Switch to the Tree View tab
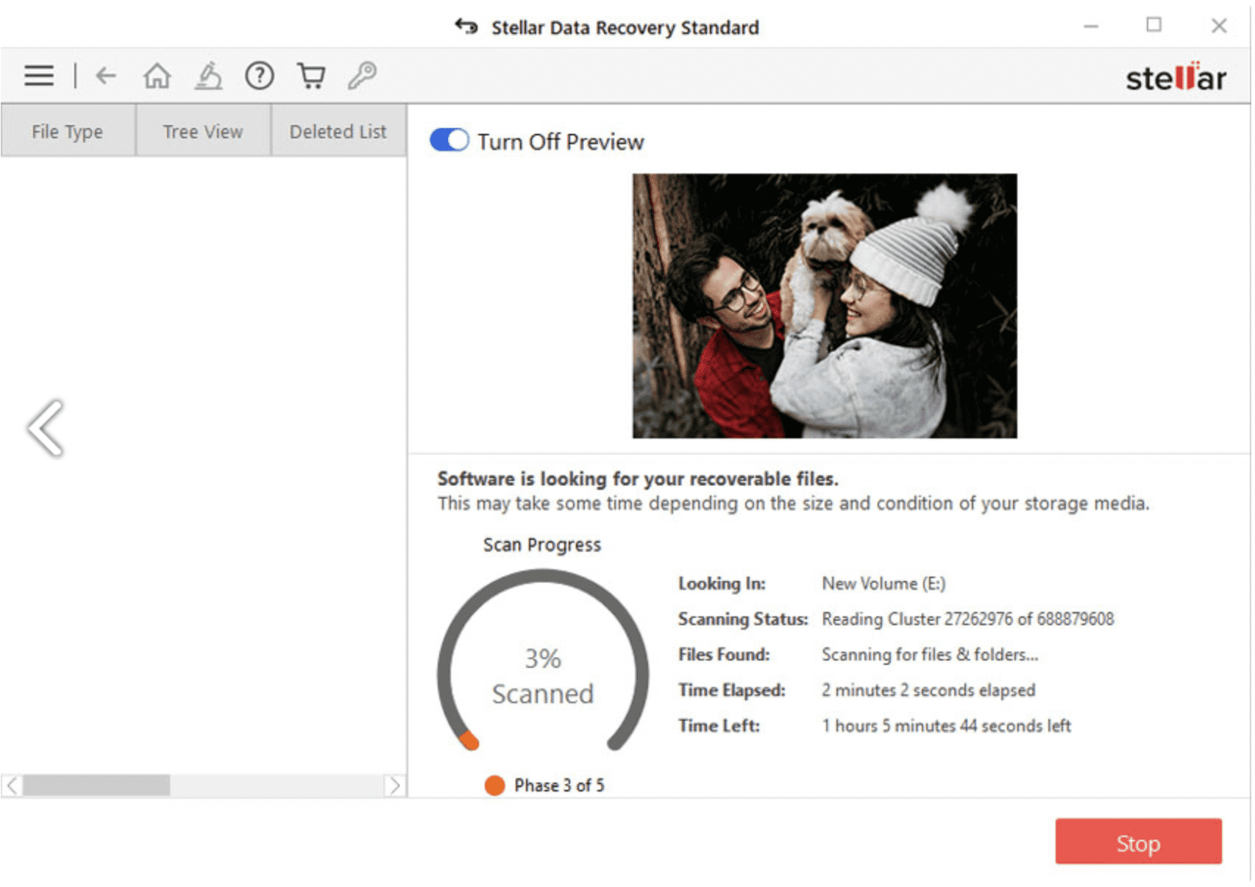The height and width of the screenshot is (887, 1255). [x=202, y=131]
